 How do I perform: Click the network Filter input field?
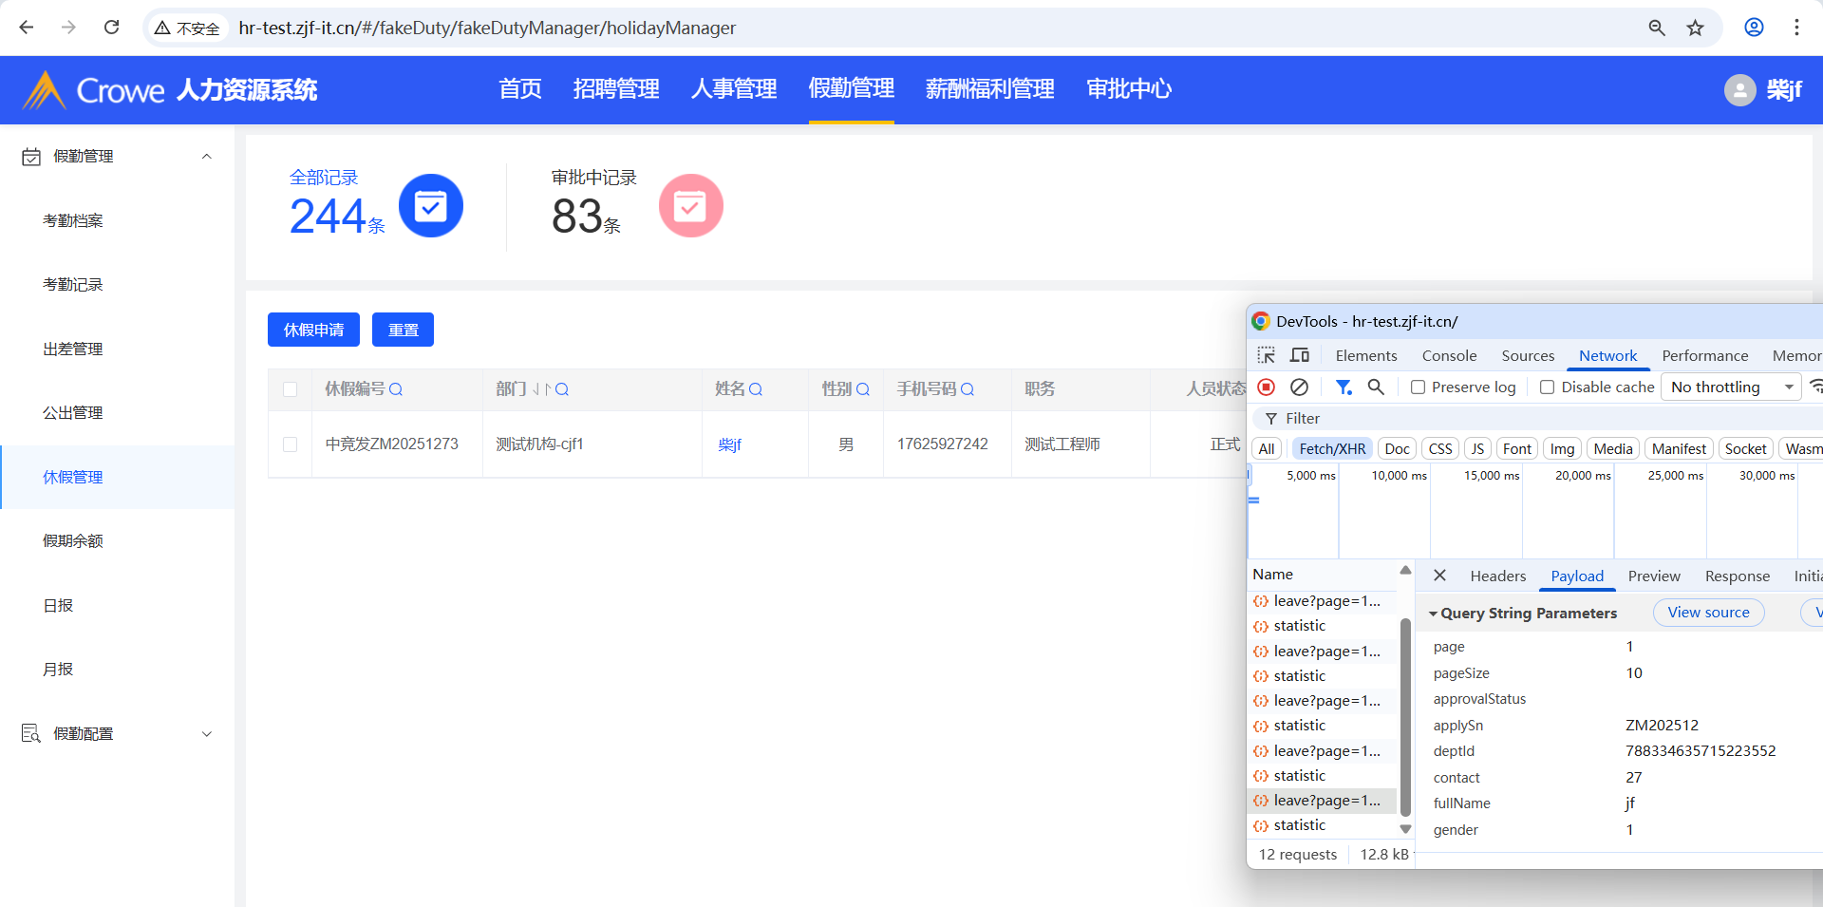tap(1519, 418)
